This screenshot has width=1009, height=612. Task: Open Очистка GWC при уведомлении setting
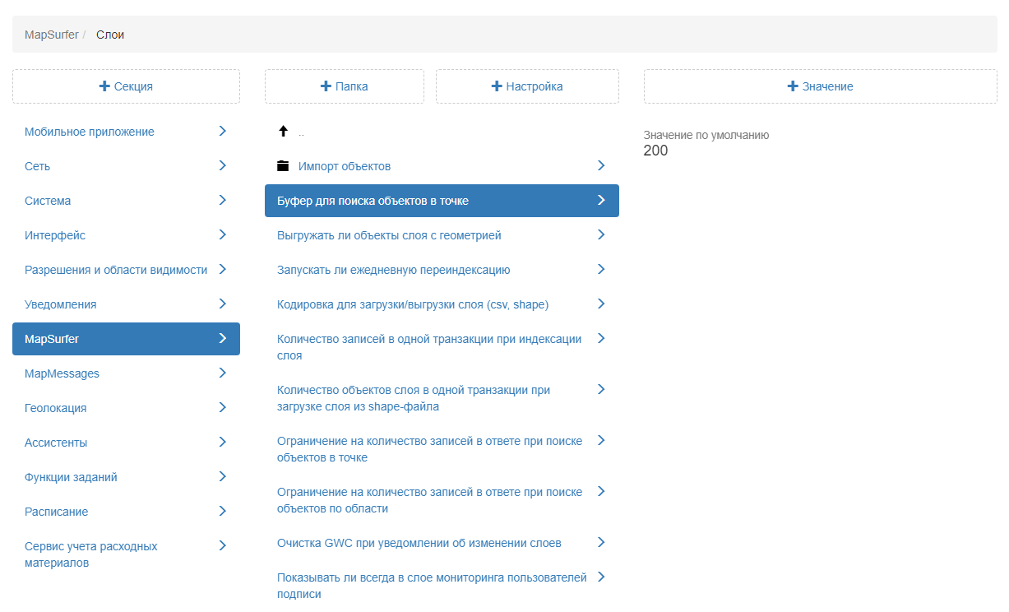tap(442, 543)
